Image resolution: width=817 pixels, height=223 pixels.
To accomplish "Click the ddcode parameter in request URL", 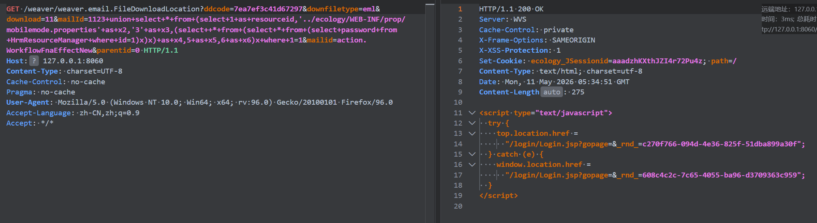I will point(217,9).
